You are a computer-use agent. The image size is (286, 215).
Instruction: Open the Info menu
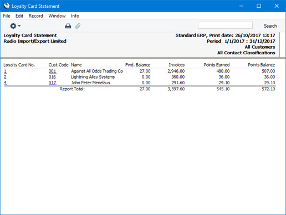click(x=75, y=16)
